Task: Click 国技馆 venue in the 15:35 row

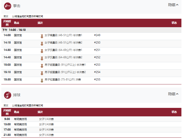Action: (x=18, y=79)
